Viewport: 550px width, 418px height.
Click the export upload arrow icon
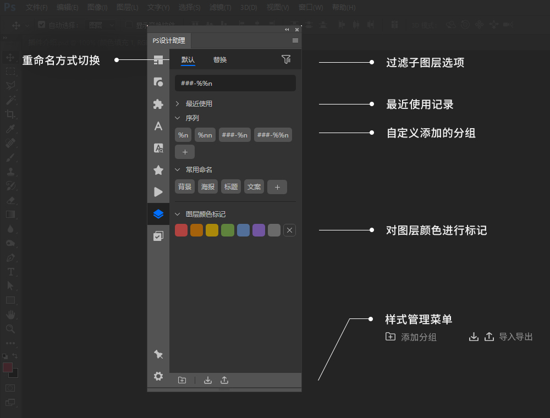(x=224, y=380)
